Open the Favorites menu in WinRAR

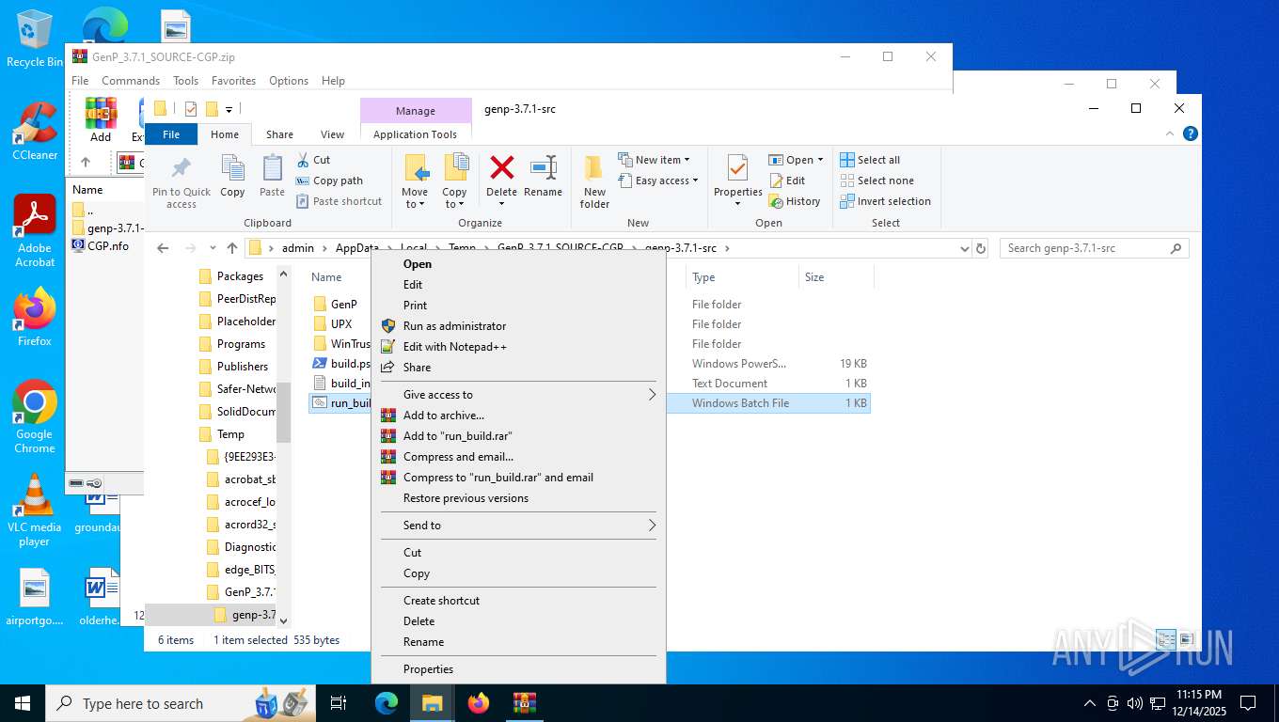[x=233, y=81]
